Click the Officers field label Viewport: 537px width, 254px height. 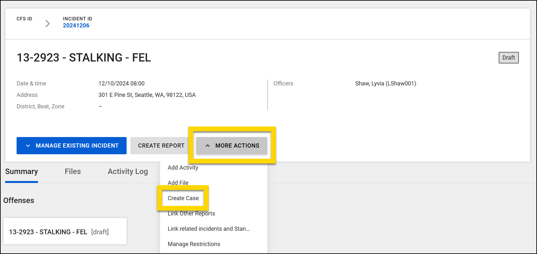tap(283, 83)
